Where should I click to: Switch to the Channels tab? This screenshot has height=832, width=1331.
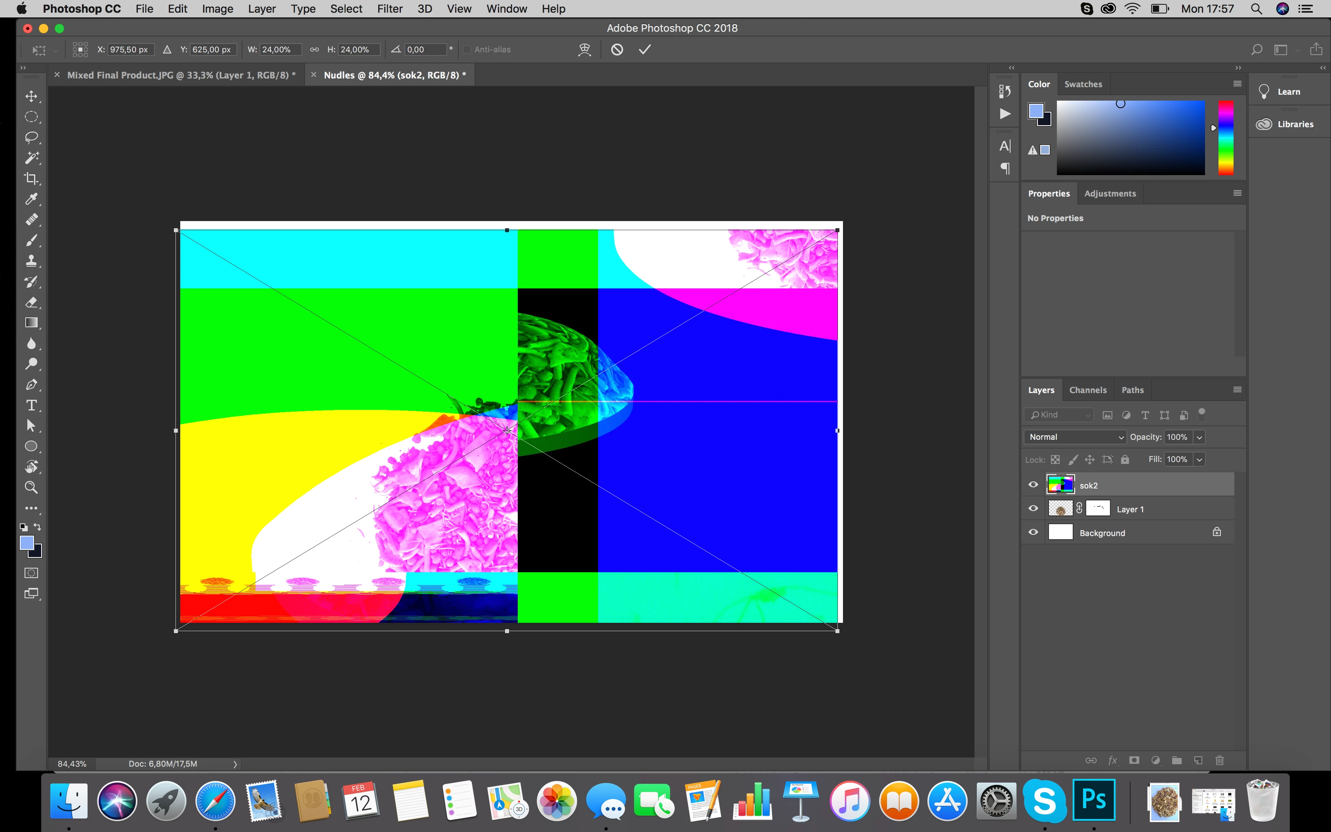[x=1087, y=390]
